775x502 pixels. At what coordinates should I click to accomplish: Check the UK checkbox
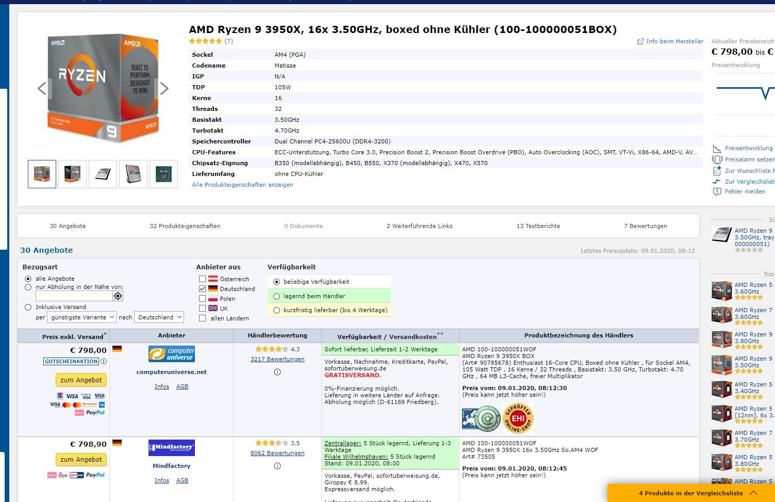click(203, 309)
